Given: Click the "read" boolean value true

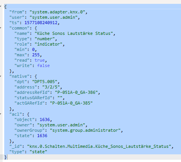Looking at the screenshot, I should tap(39, 60).
